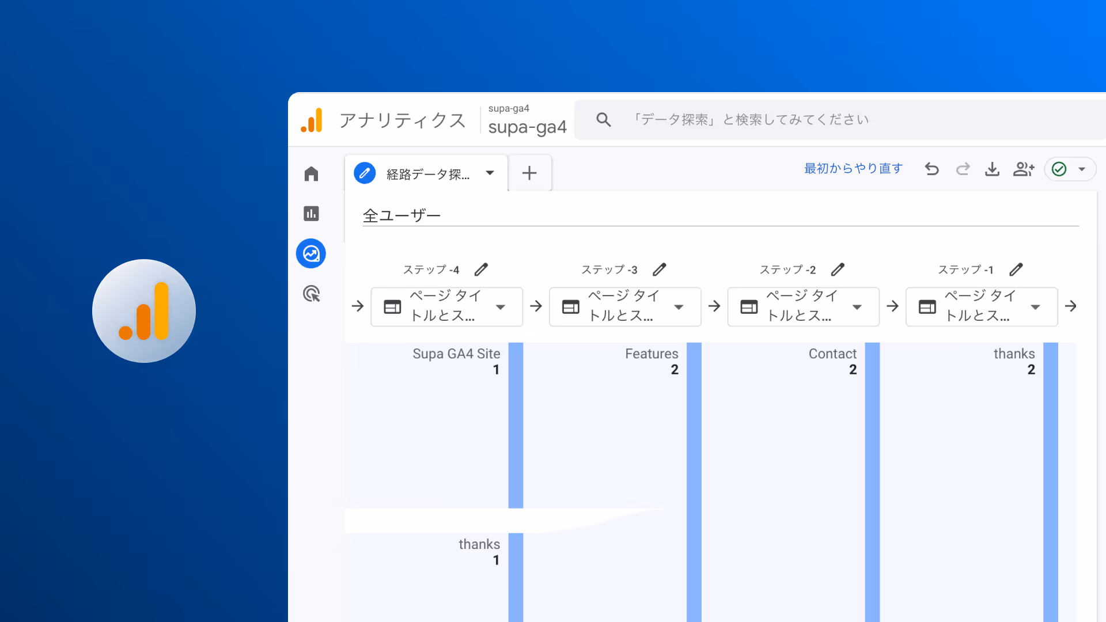This screenshot has width=1106, height=622.
Task: Edit step -2 with pencil icon
Action: [838, 270]
